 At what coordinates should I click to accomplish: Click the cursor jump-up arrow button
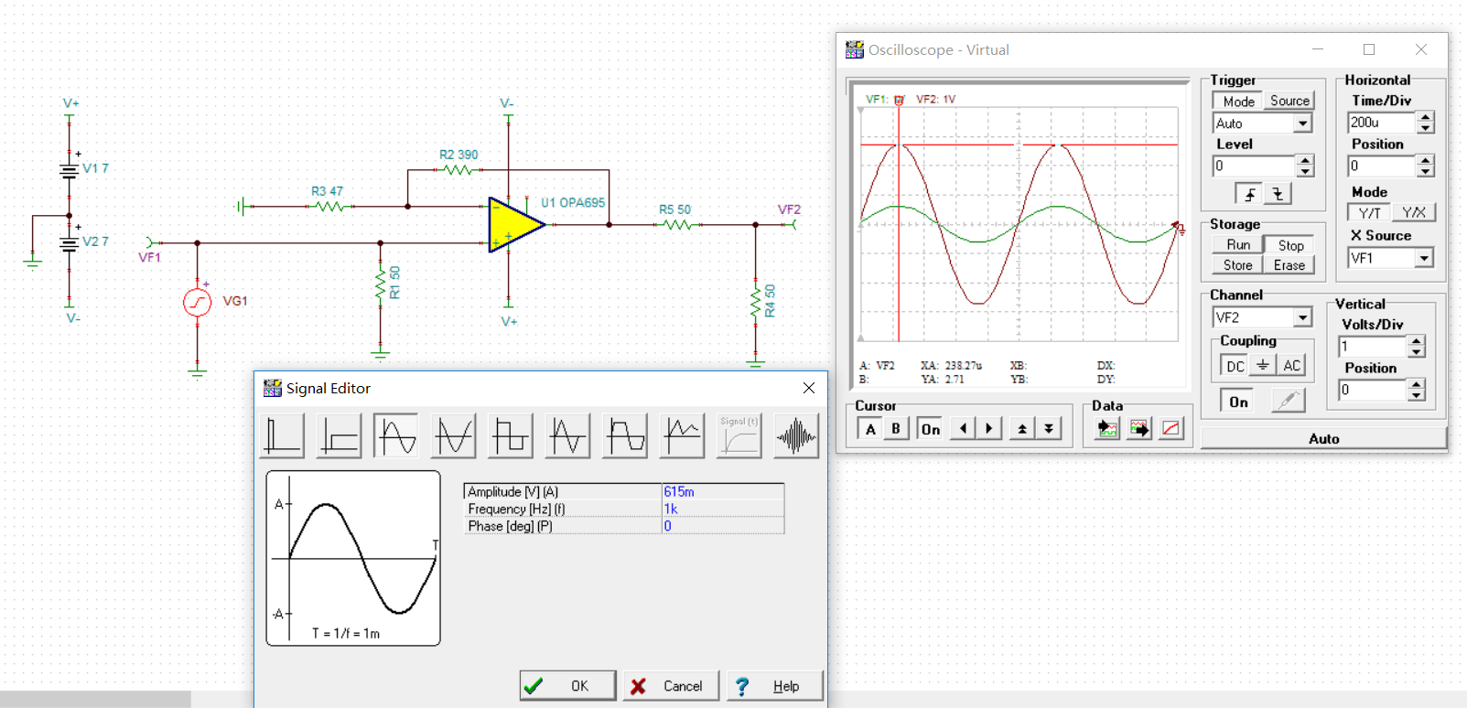click(x=1022, y=429)
